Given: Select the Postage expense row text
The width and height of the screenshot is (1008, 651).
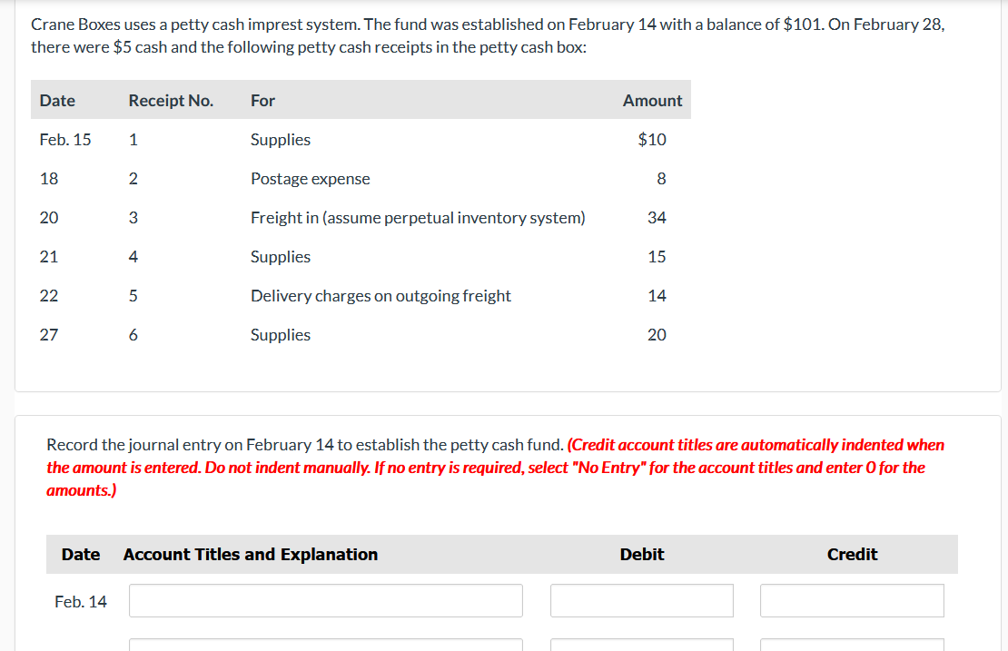Looking at the screenshot, I should click(310, 179).
